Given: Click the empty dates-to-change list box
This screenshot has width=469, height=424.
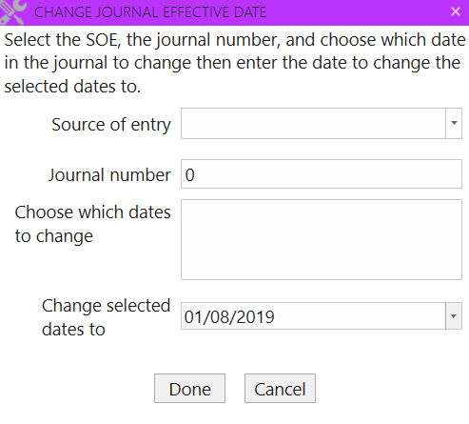Looking at the screenshot, I should [322, 239].
